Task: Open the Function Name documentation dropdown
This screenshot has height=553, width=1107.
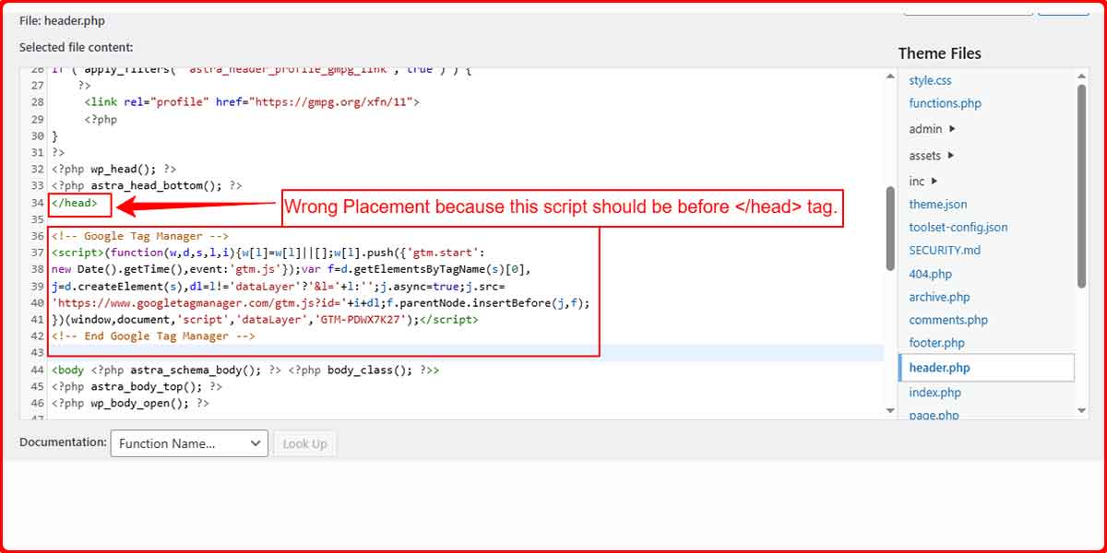Action: coord(189,443)
